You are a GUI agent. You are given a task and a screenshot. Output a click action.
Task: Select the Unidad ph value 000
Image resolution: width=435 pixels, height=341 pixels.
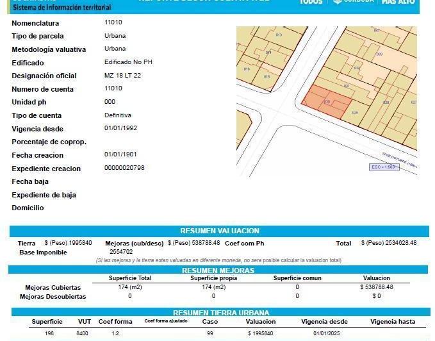(110, 102)
